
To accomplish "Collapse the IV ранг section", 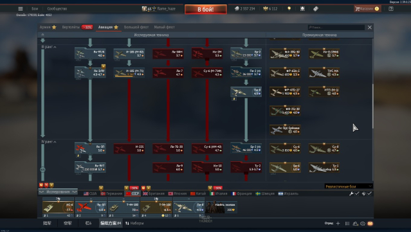I will [49, 141].
